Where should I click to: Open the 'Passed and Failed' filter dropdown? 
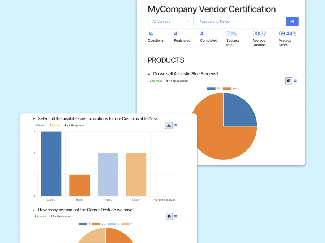(x=217, y=21)
